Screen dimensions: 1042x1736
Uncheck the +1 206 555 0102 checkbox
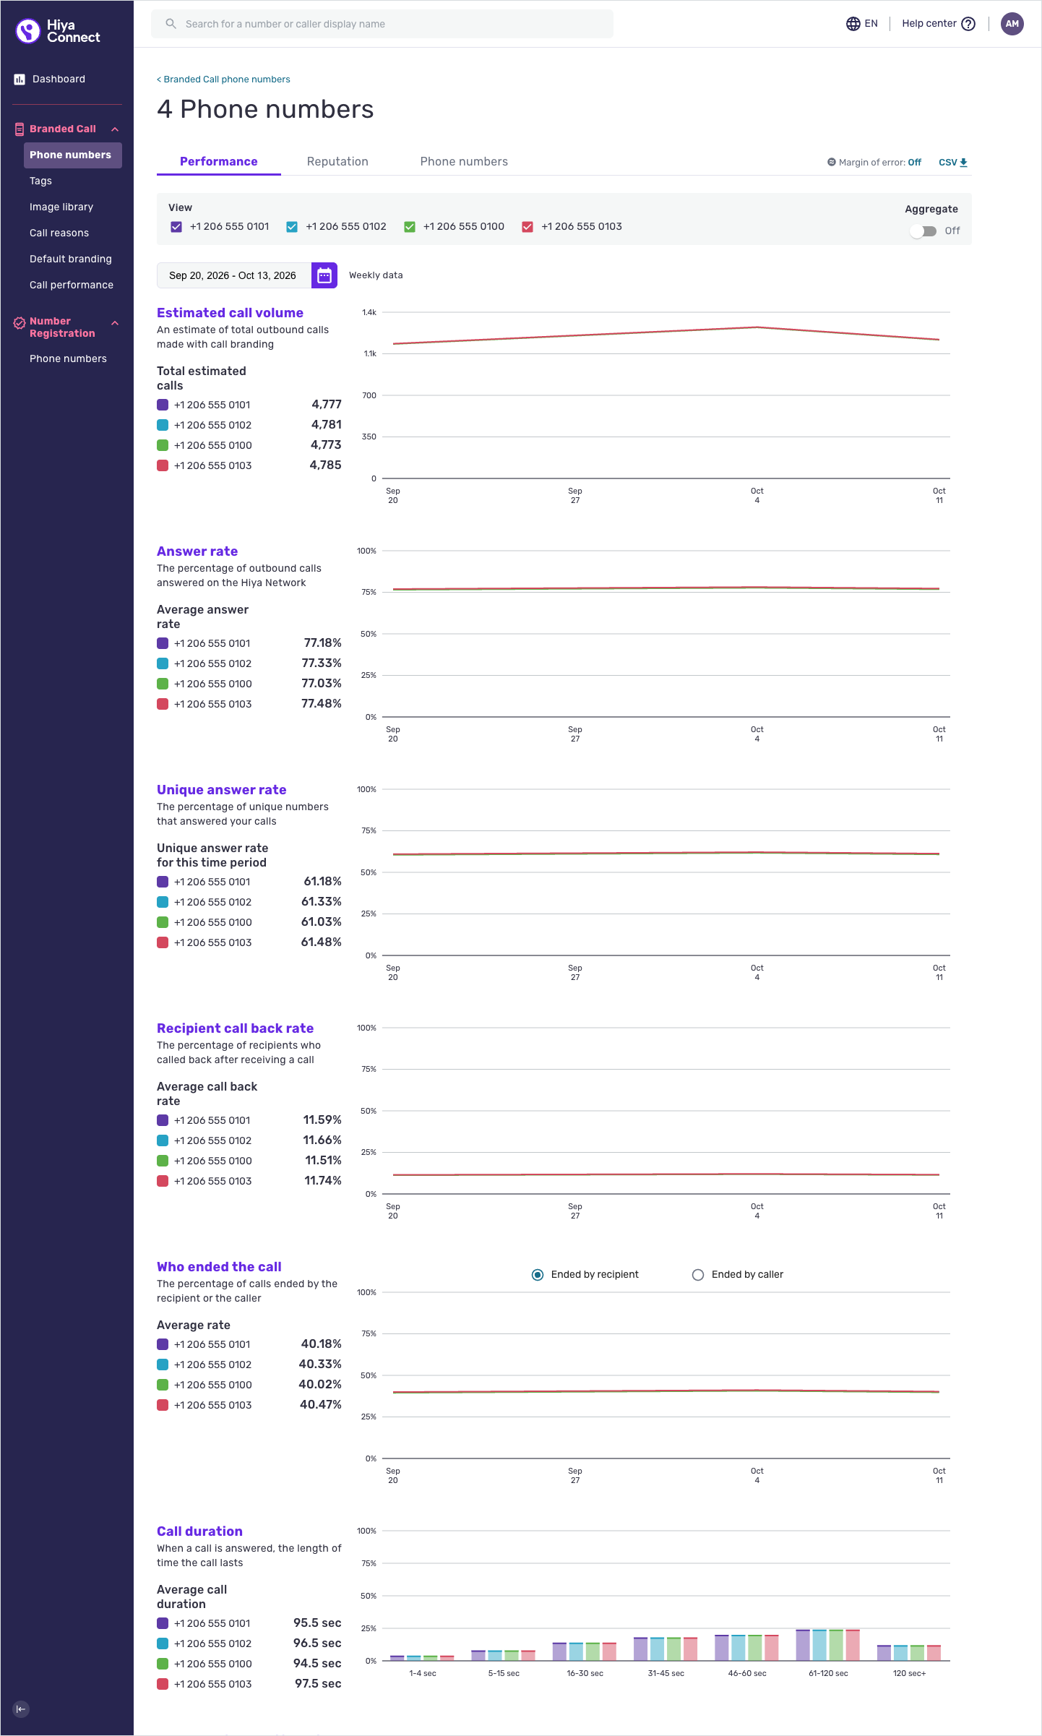(x=292, y=227)
